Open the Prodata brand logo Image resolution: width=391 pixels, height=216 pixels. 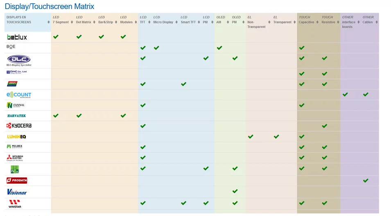click(x=17, y=180)
